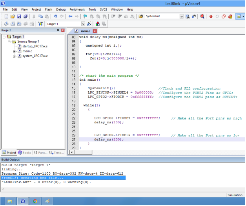Viewport: 246px width, 206px height.
Task: Open the Flash menu
Action: coord(48,9)
